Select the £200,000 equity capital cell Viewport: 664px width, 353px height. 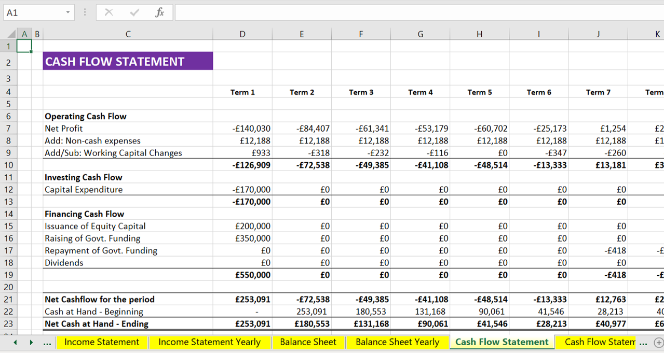242,227
